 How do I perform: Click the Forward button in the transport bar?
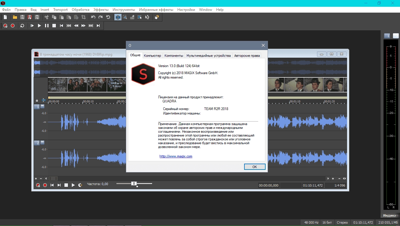coord(84,26)
